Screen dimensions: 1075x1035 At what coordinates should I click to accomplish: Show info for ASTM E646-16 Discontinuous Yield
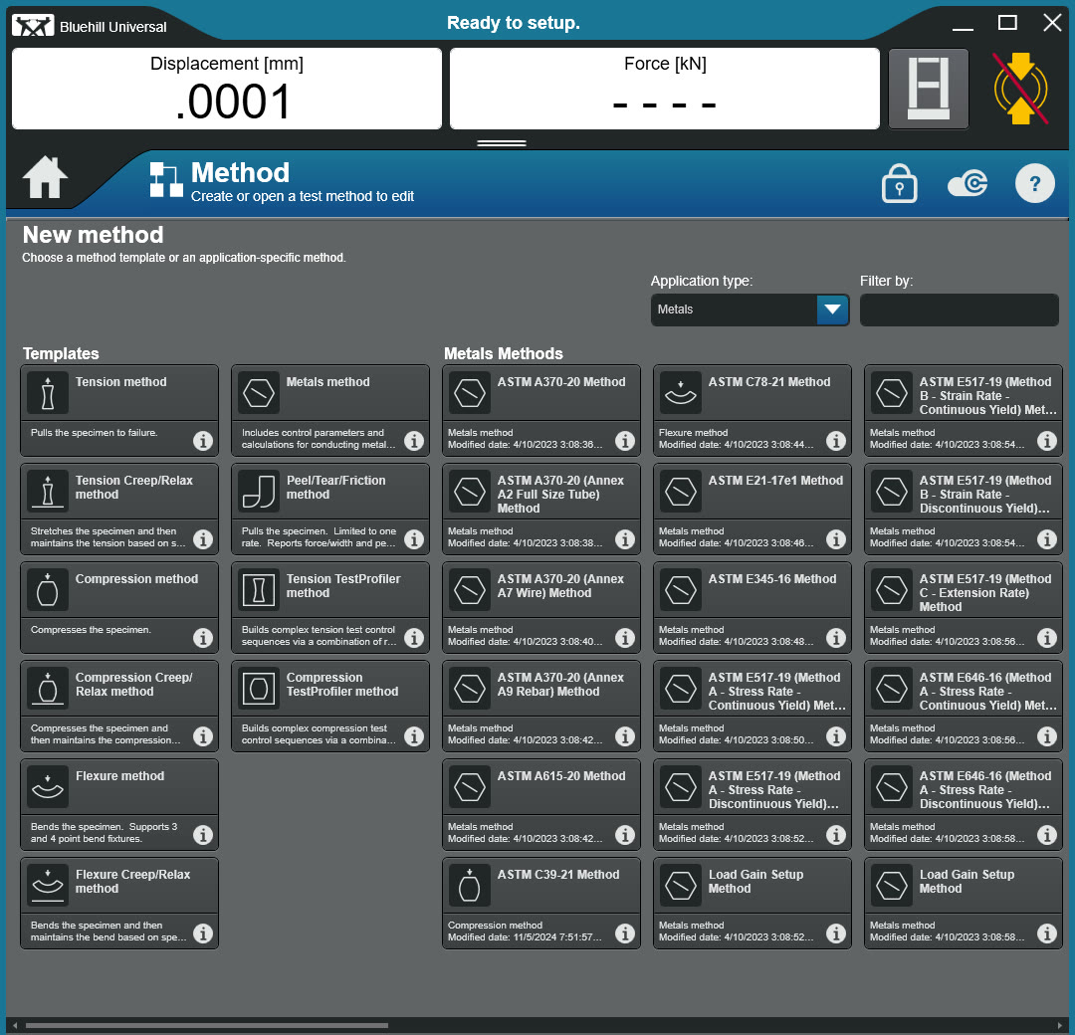[x=1047, y=835]
